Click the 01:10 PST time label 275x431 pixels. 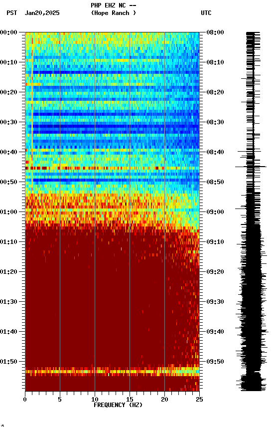pyautogui.click(x=8, y=242)
